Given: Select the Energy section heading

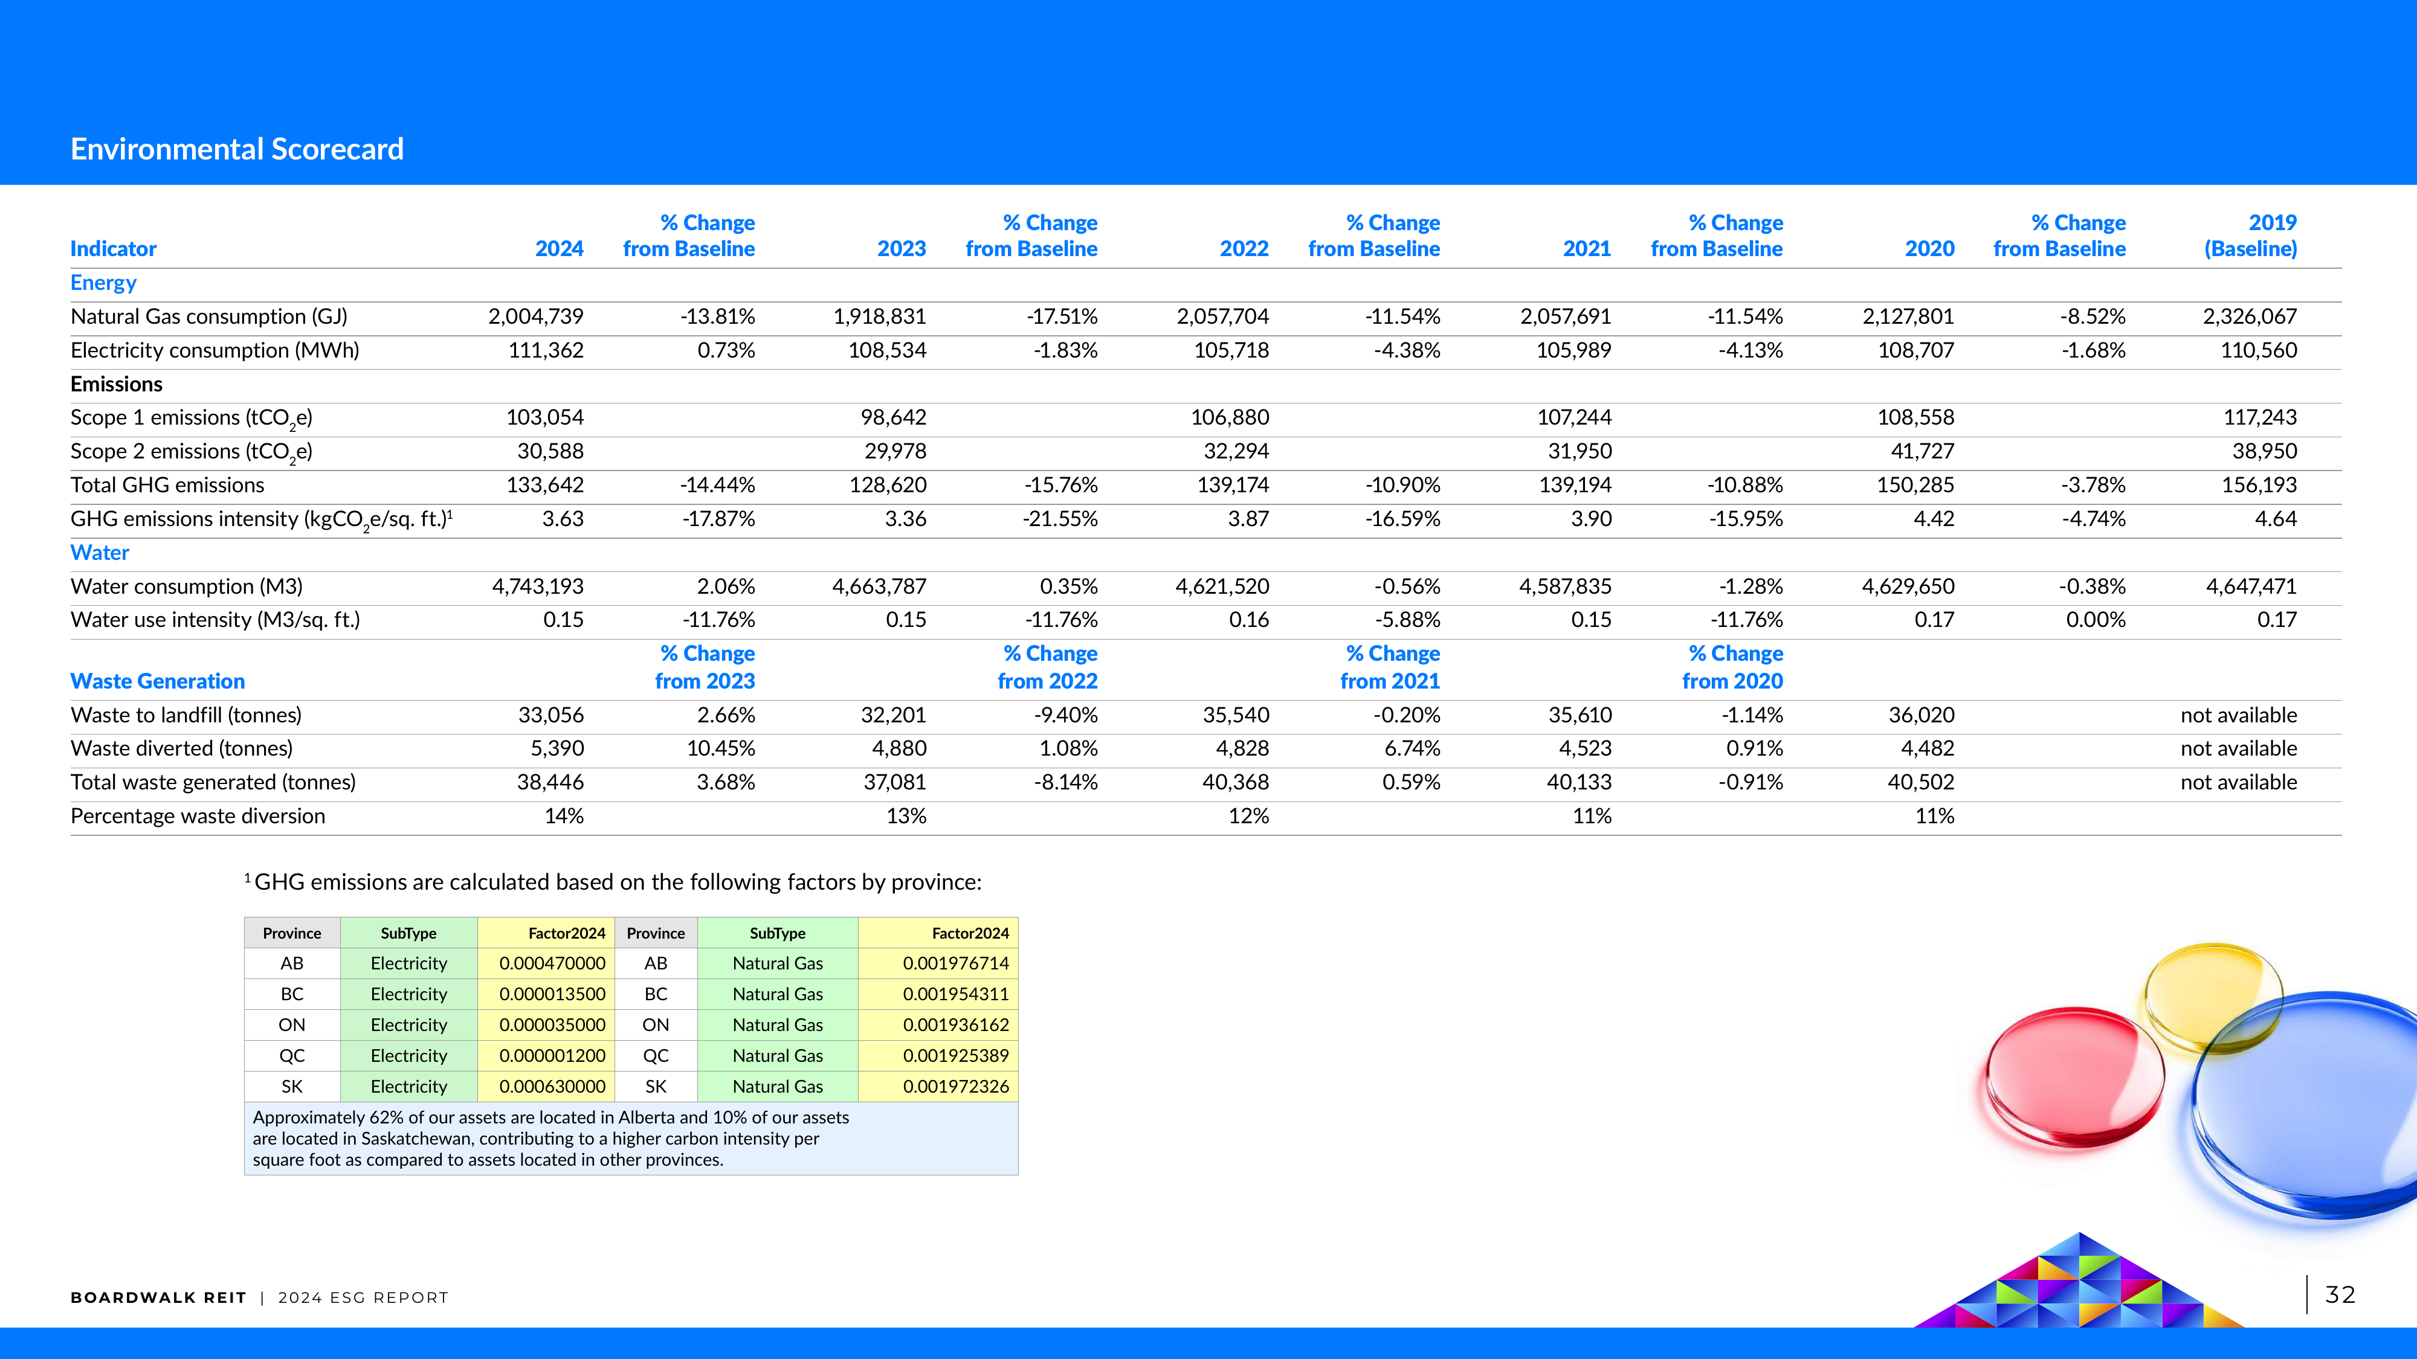Looking at the screenshot, I should pos(103,282).
